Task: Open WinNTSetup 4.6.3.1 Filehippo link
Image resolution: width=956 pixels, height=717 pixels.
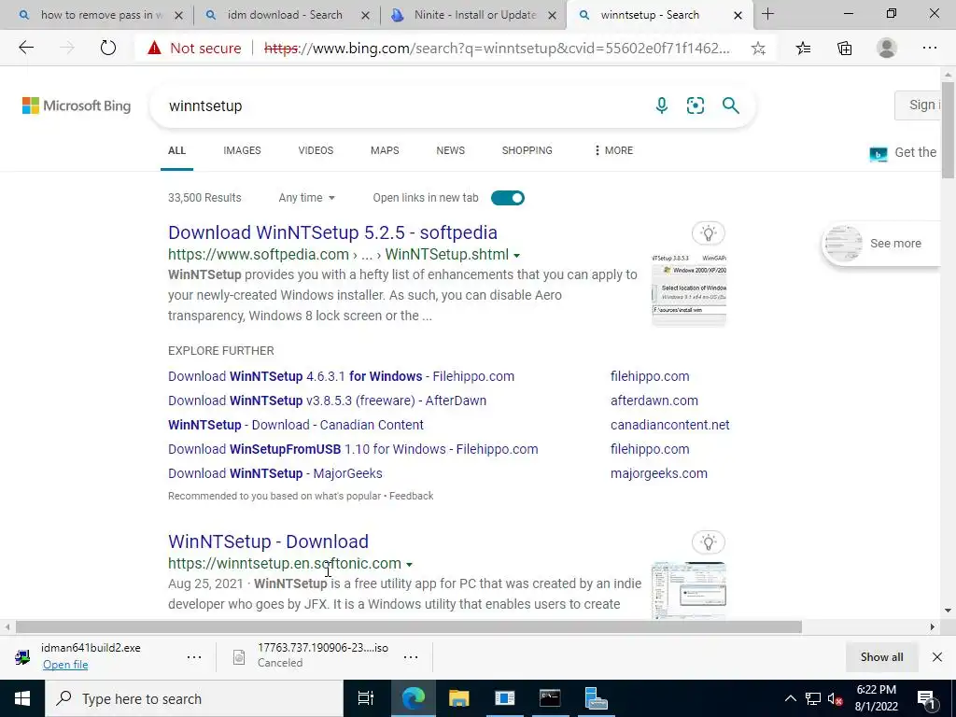Action: (x=342, y=376)
